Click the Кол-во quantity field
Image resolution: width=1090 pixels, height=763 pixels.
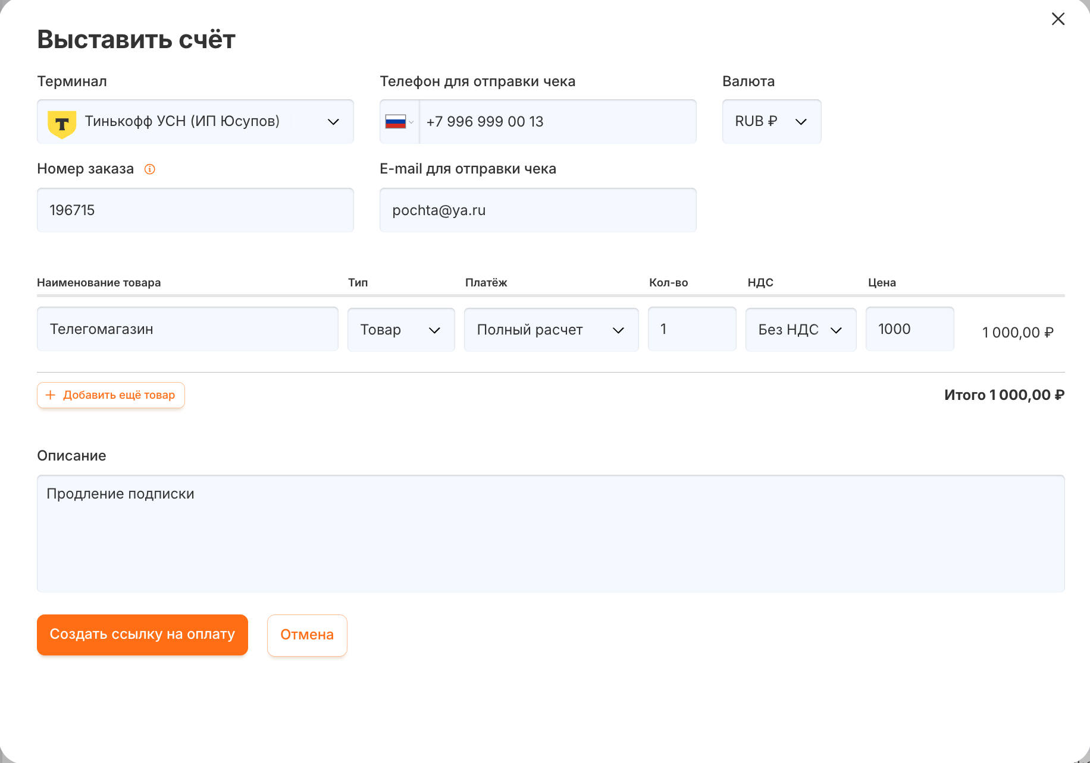tap(692, 329)
